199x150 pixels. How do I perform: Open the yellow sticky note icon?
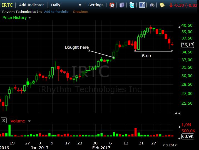[162, 5]
